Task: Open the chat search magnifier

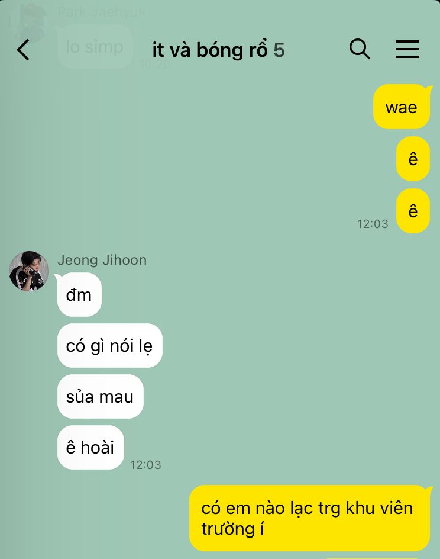Action: pos(360,49)
